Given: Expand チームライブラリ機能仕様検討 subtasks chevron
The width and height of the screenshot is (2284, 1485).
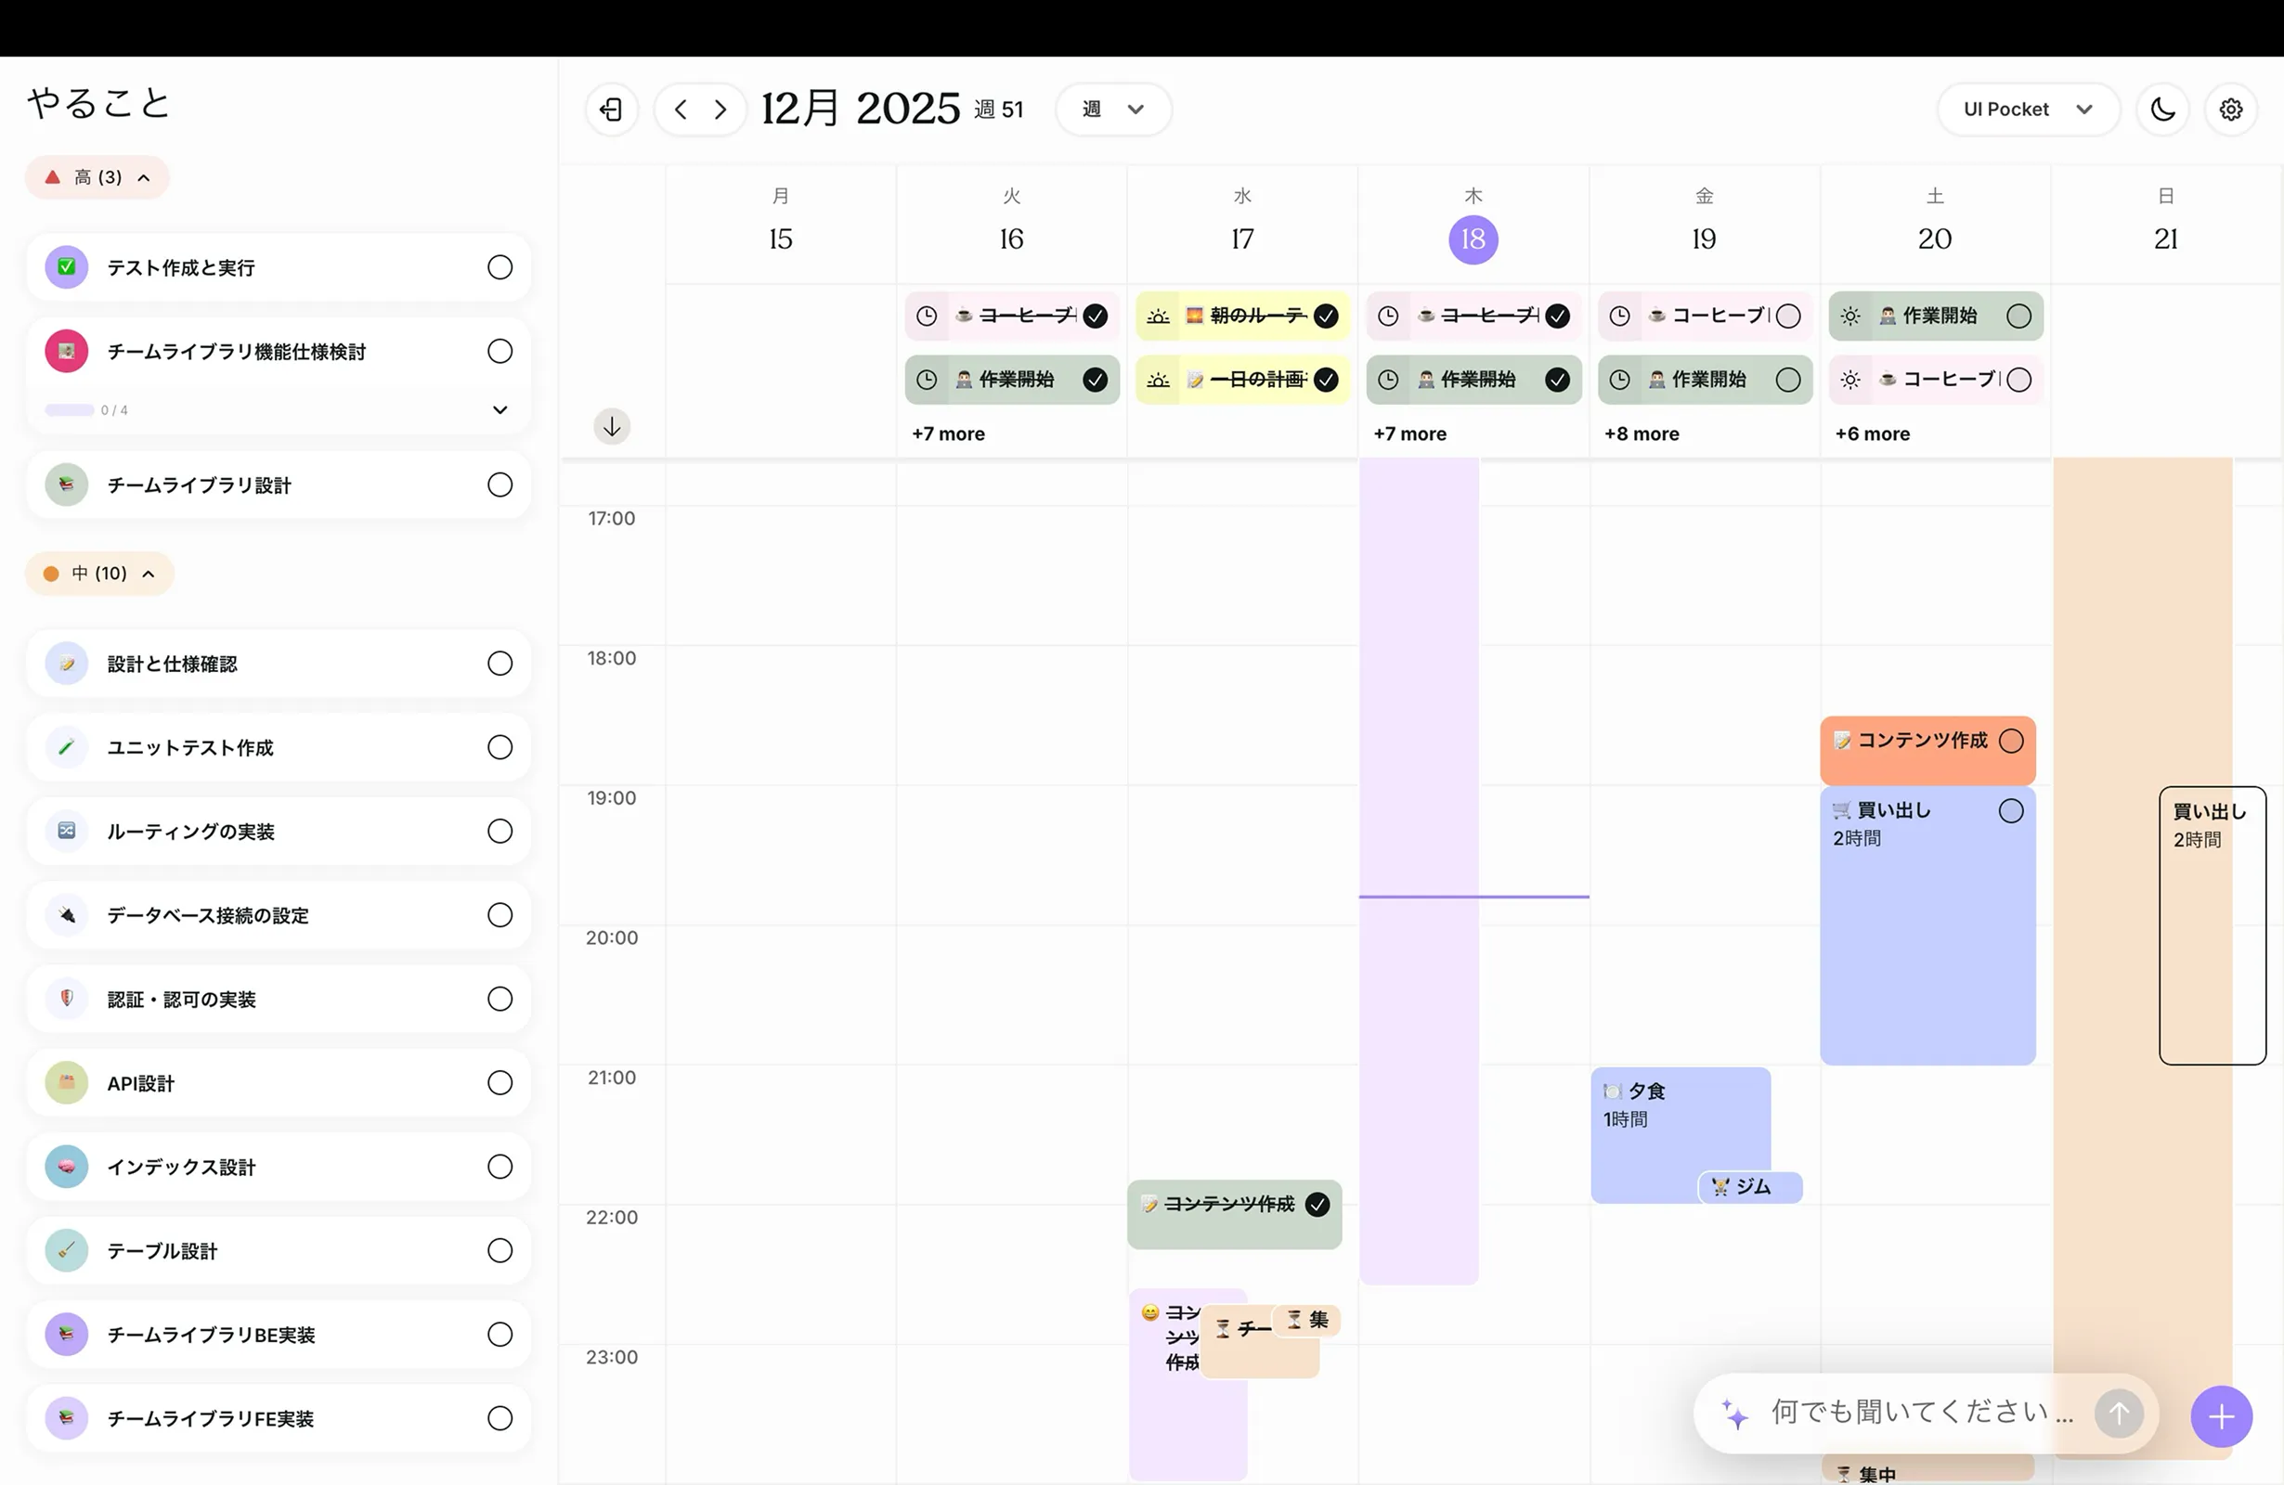Looking at the screenshot, I should point(499,409).
